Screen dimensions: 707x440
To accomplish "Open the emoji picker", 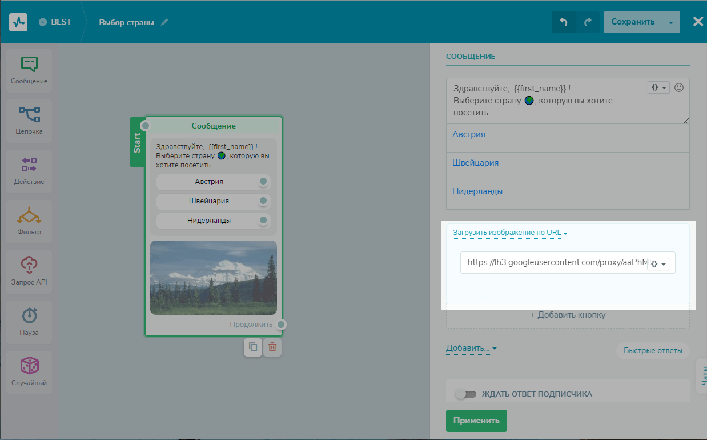I will coord(679,87).
